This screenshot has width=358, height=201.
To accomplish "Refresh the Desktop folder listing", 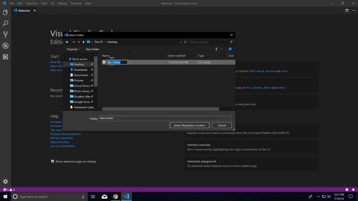I will [185, 42].
